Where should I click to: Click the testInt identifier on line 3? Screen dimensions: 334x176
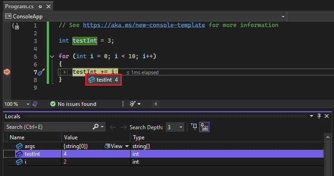point(85,41)
